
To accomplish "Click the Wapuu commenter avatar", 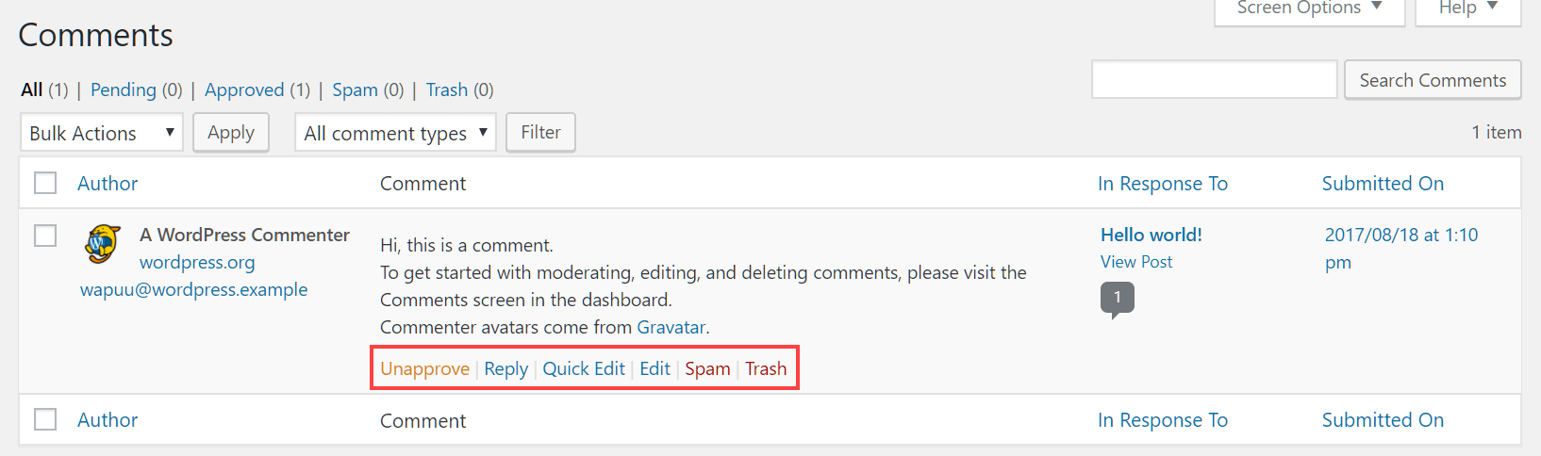I will tap(103, 243).
